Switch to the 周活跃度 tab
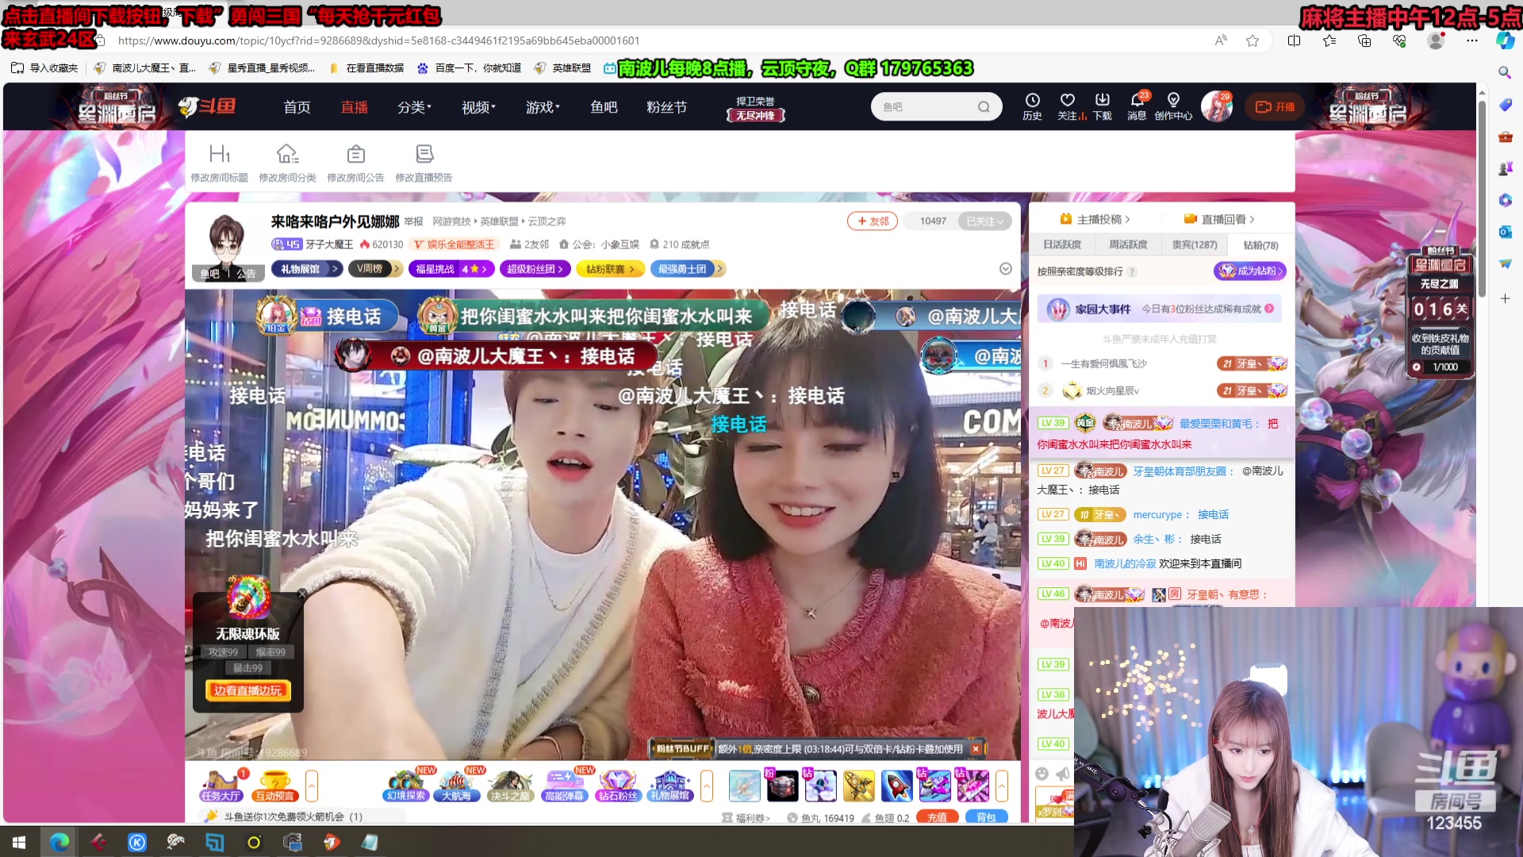This screenshot has height=857, width=1523. (1128, 244)
